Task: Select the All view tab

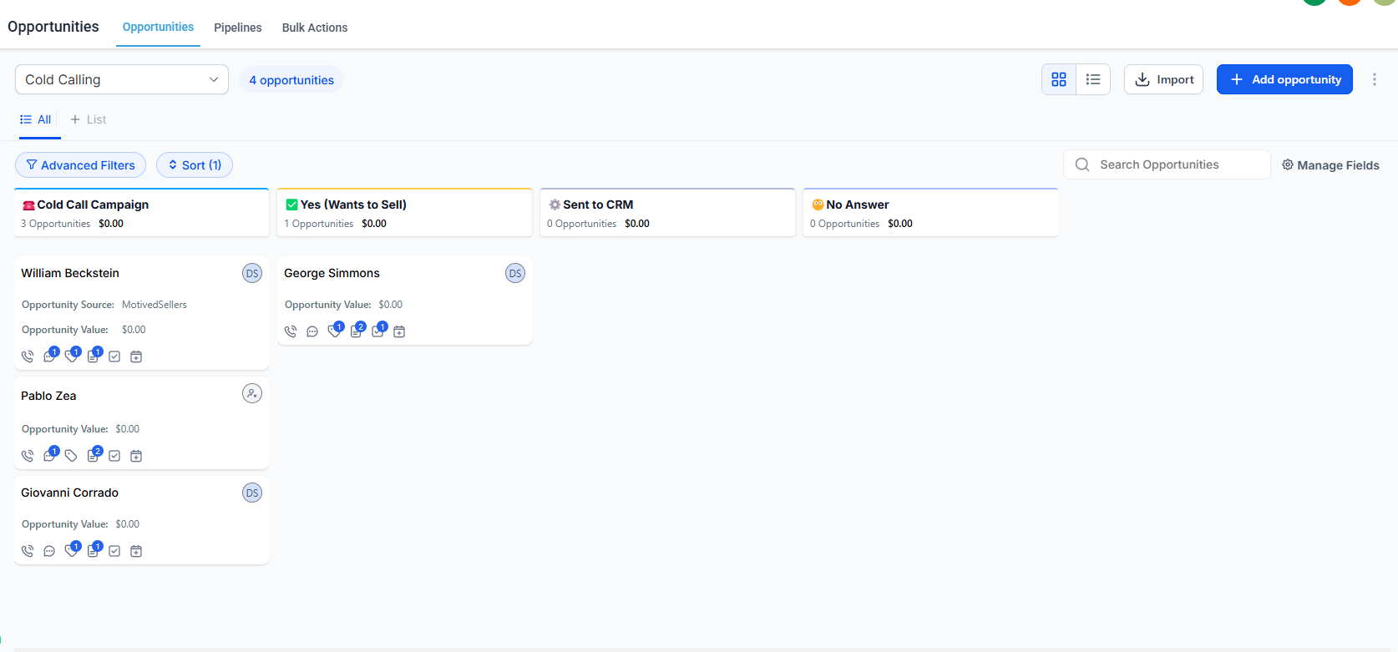Action: click(36, 119)
